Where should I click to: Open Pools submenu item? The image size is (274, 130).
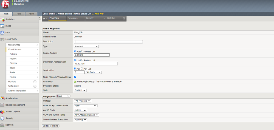(12, 72)
